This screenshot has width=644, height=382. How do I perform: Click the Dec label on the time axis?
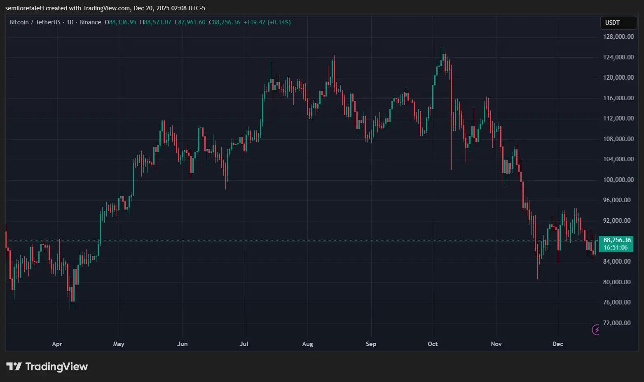pos(557,344)
